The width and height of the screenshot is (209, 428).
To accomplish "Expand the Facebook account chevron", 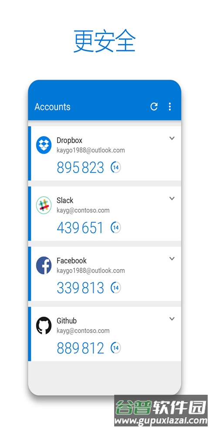I will tap(172, 259).
